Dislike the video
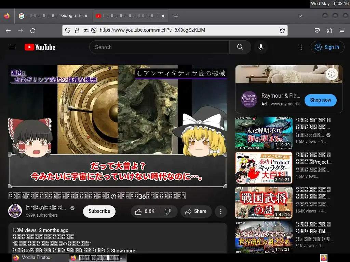Screen dimensions: 350x262 [168, 211]
